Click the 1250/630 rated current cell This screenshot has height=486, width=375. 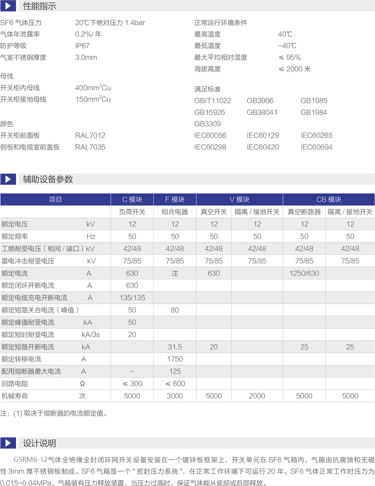[304, 273]
